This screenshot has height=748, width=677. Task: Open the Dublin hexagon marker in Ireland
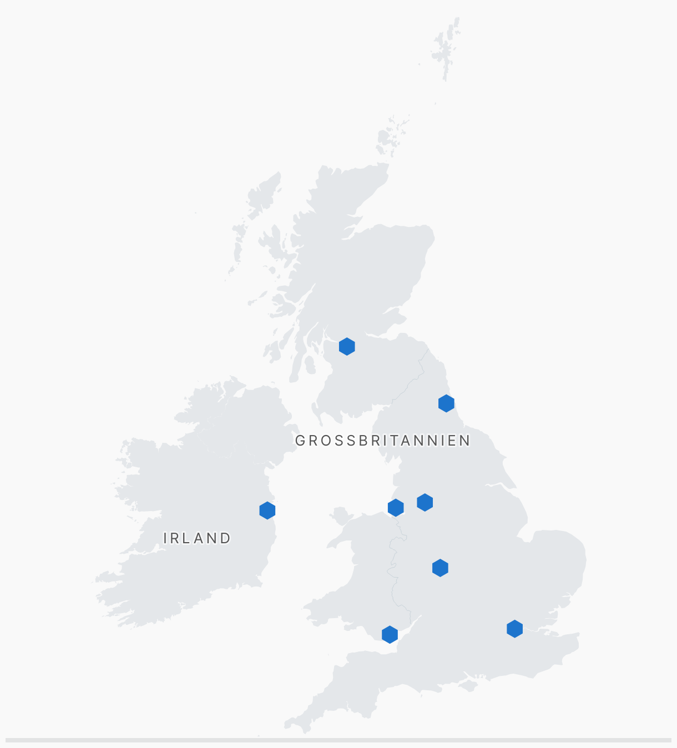[x=267, y=511]
